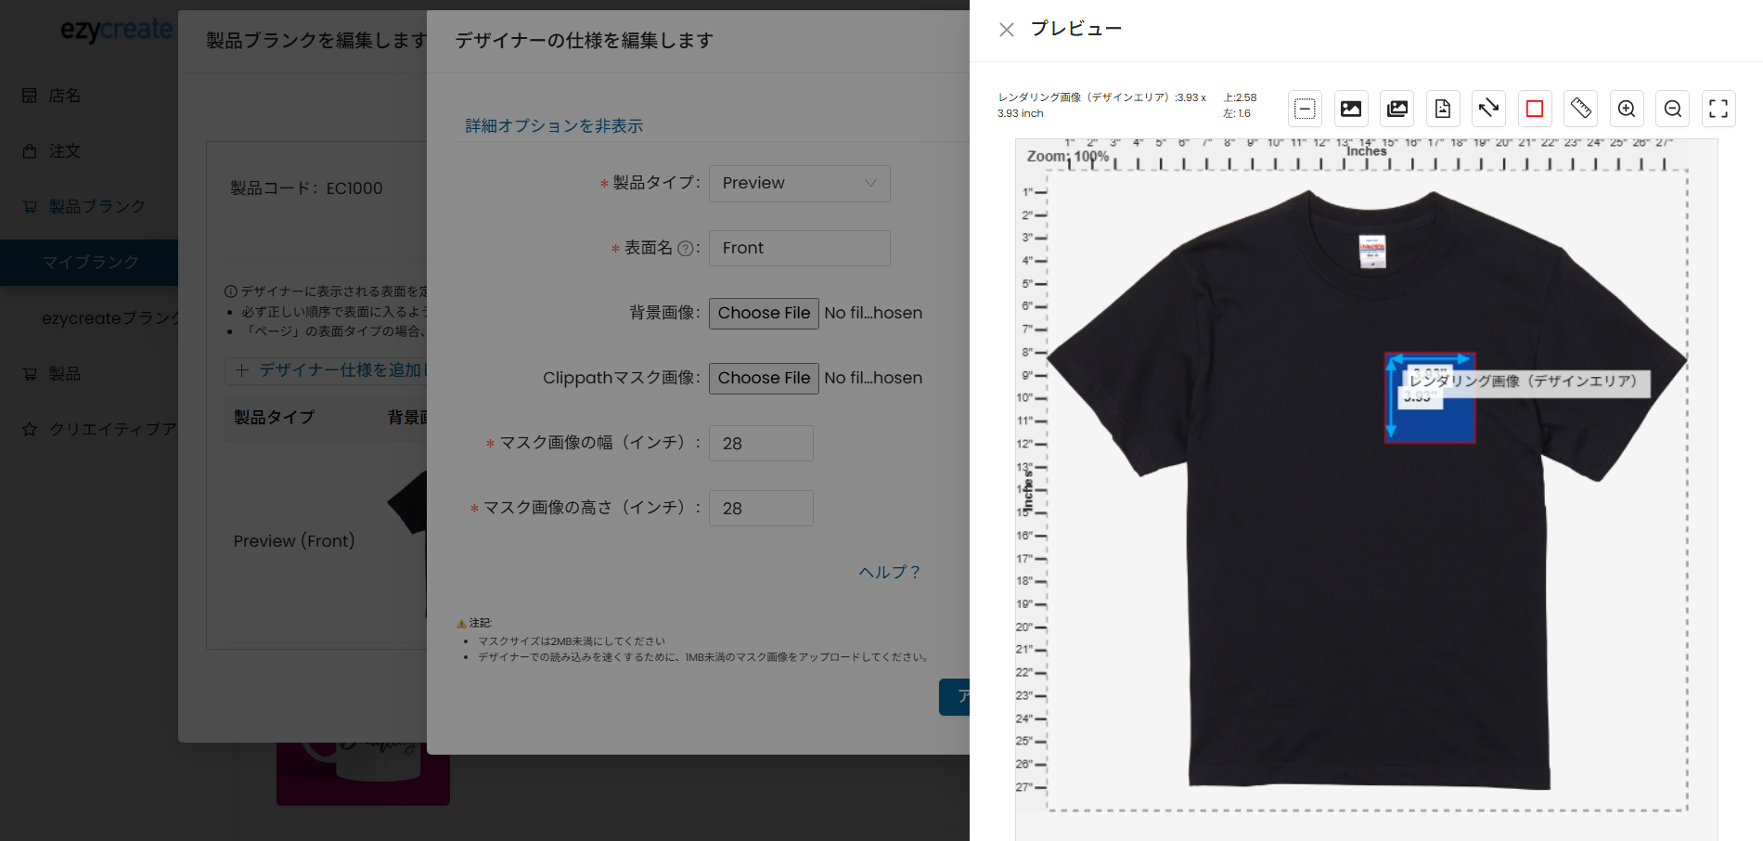Click the zoom in magnifier icon
Image resolution: width=1763 pixels, height=841 pixels.
[x=1626, y=109]
